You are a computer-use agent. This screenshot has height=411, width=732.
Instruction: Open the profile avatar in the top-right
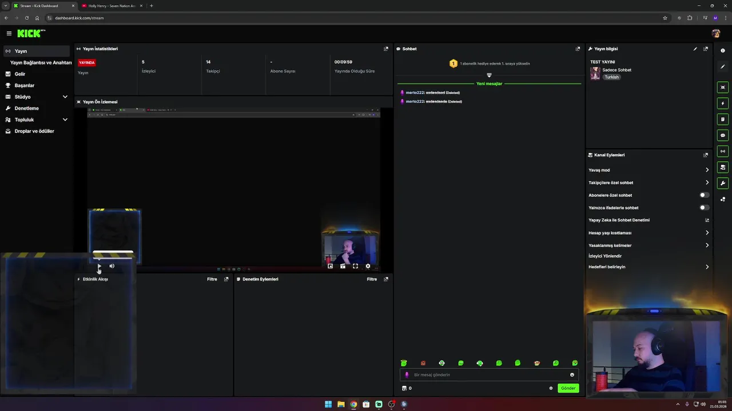[715, 34]
